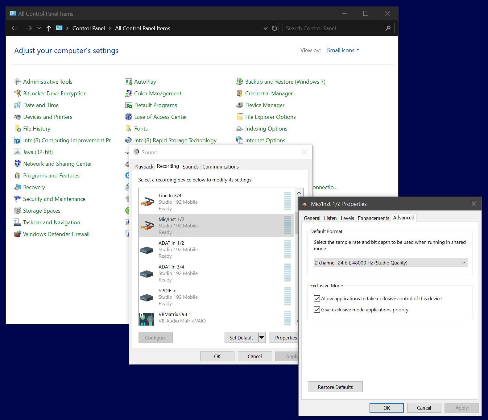Expand the View by Small icons dropdown
This screenshot has width=488, height=420.
(343, 50)
